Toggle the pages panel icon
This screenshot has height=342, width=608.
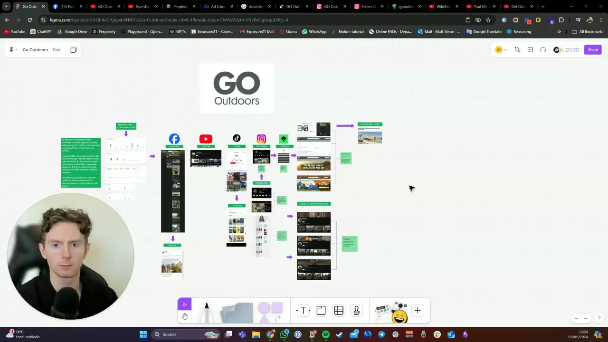tap(74, 49)
